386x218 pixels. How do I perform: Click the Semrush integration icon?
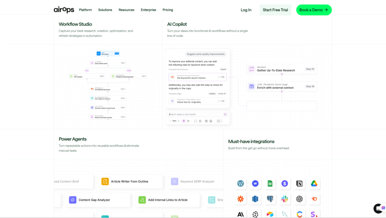[x=314, y=199]
